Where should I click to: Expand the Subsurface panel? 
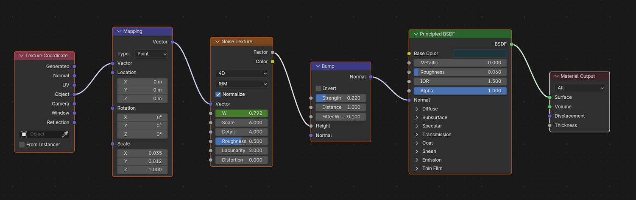pos(417,117)
